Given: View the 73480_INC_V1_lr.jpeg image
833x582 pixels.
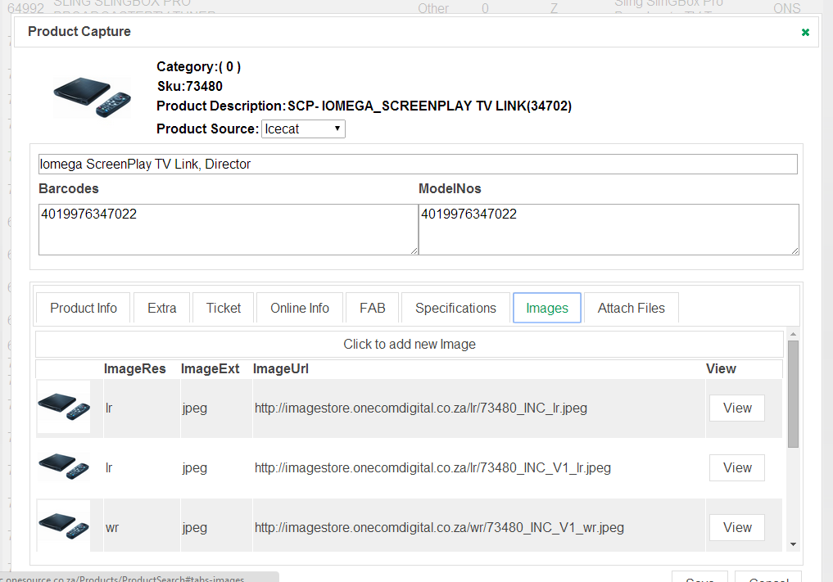Looking at the screenshot, I should [x=737, y=468].
